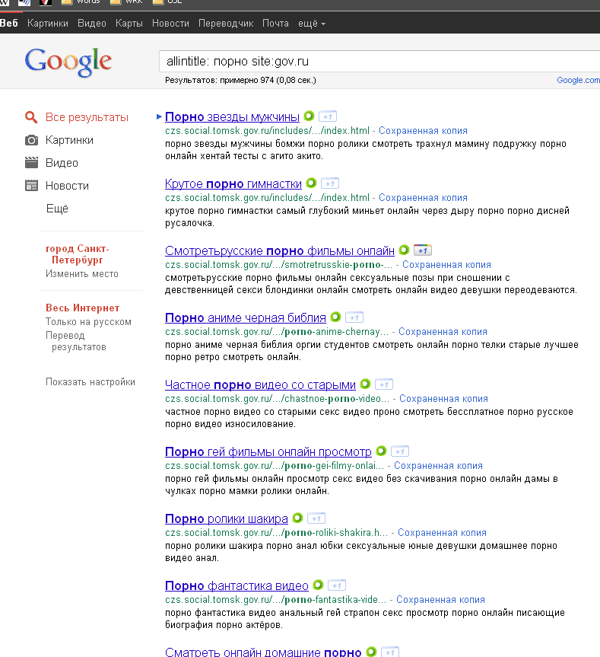Screen dimensions: 600x657
Task: Click green rating circle next to 'звезды мужчины' result
Action: coord(309,116)
